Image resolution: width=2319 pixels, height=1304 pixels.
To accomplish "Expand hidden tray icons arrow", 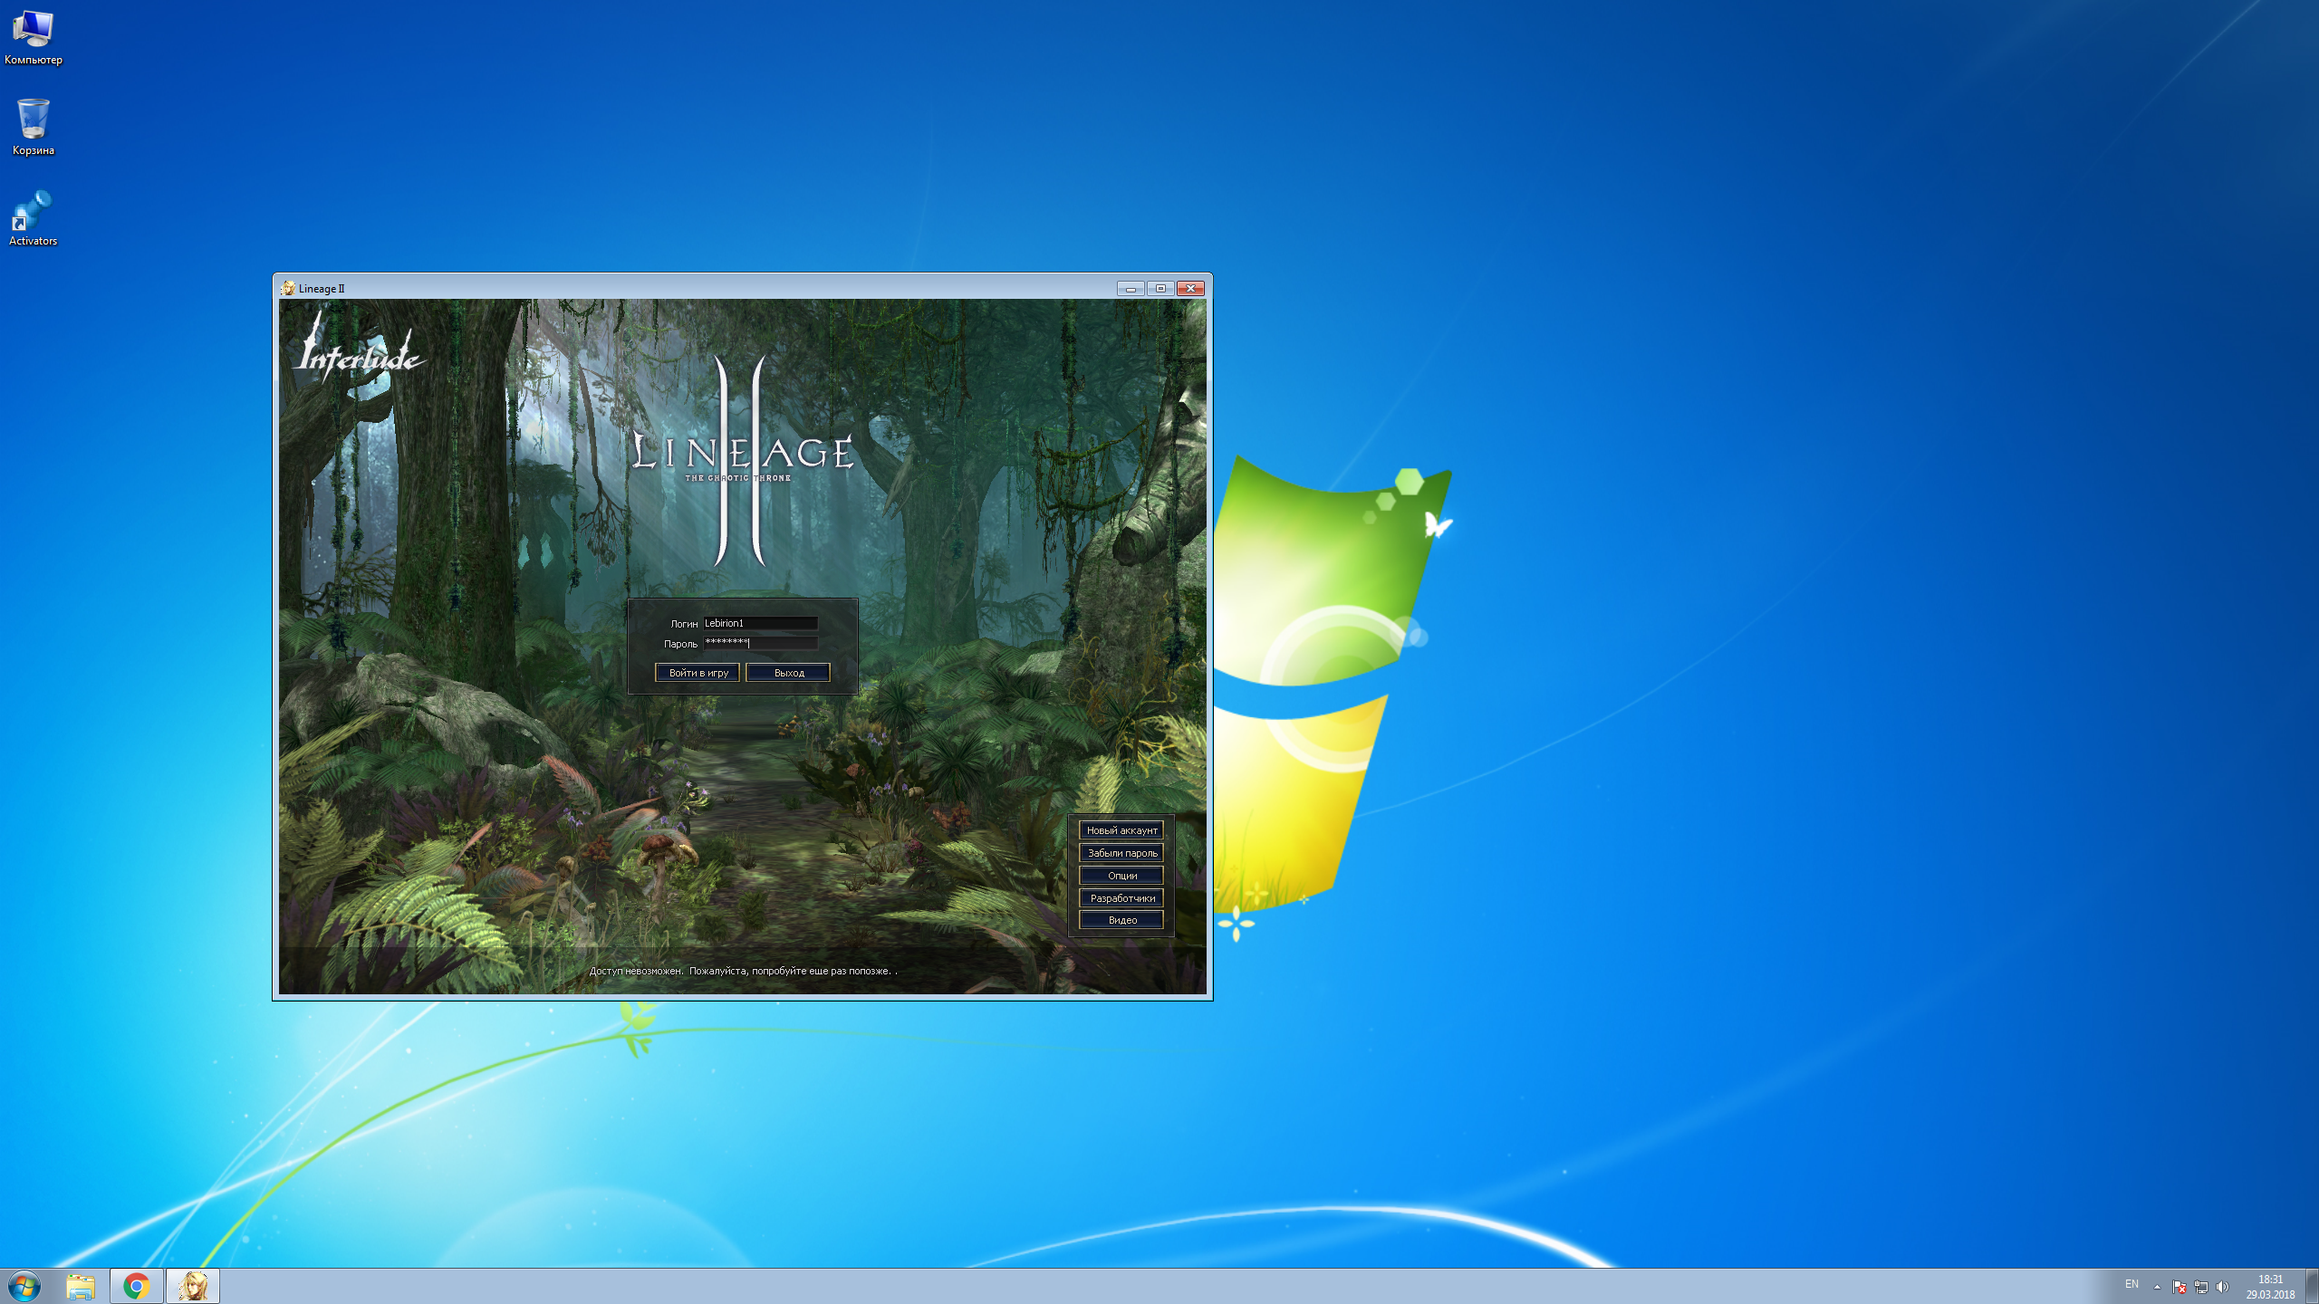I will click(2157, 1287).
